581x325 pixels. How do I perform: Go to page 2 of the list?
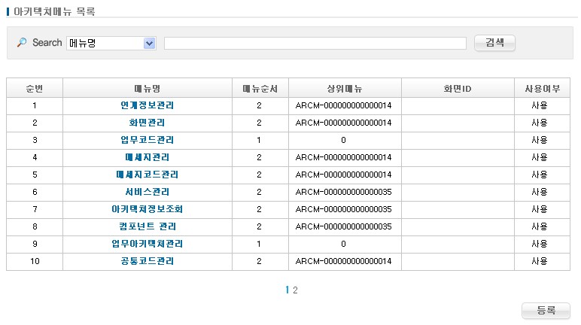296,290
